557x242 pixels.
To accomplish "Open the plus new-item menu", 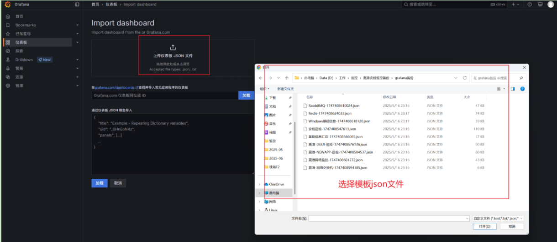I will point(515,5).
